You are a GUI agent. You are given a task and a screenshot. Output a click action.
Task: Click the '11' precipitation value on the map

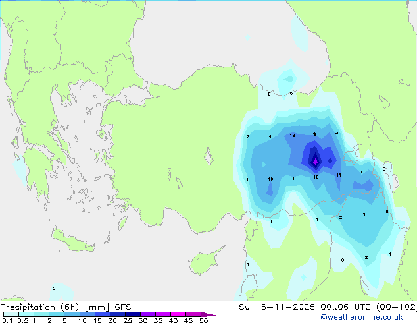click(x=339, y=175)
